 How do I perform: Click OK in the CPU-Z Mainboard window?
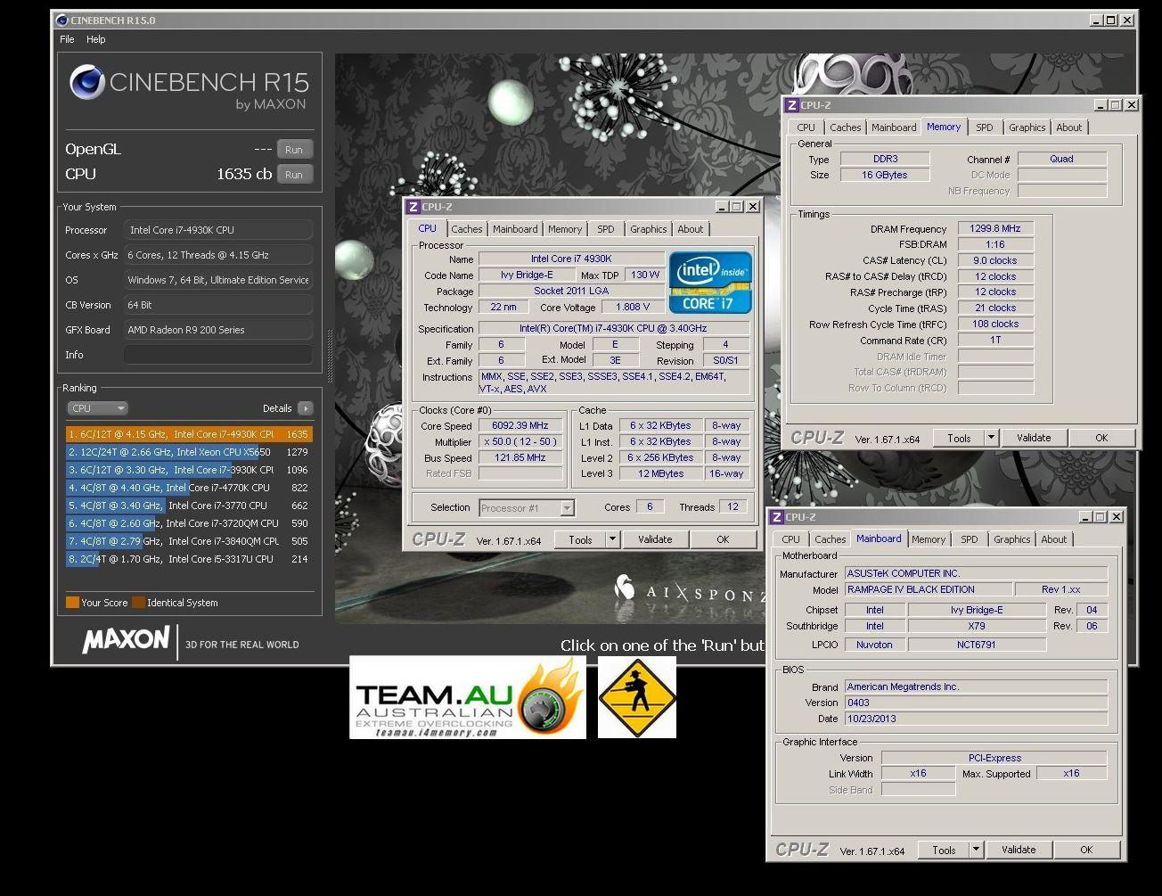(1086, 850)
